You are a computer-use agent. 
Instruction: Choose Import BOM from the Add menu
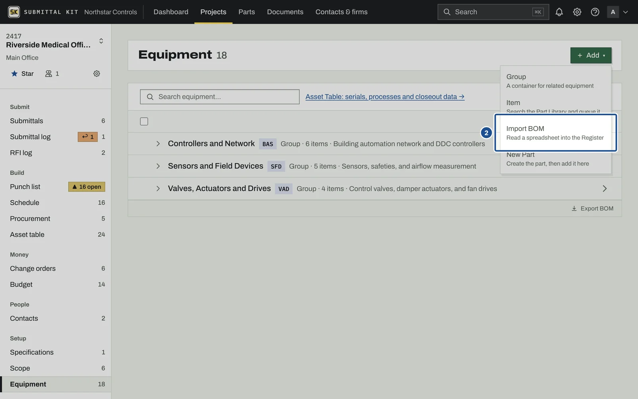tap(555, 133)
